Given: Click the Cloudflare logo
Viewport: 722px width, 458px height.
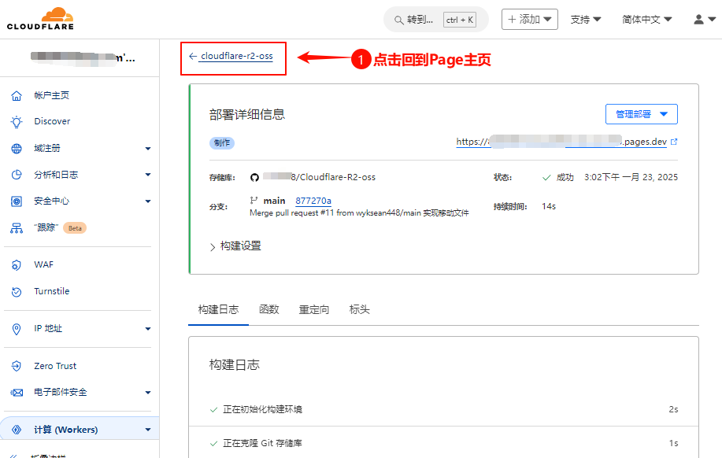Looking at the screenshot, I should click(x=40, y=19).
